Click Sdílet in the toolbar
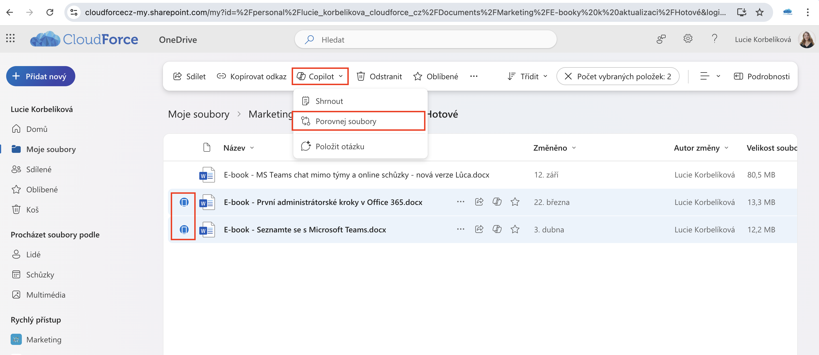This screenshot has width=819, height=355. click(x=189, y=76)
